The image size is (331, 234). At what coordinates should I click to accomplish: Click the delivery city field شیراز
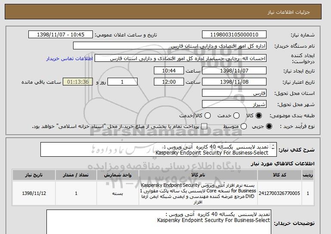(234, 104)
